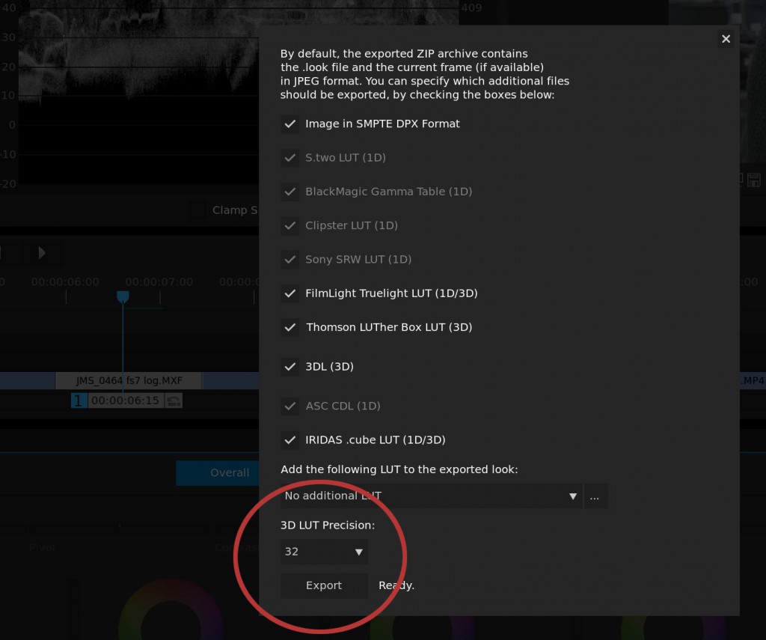Click the 00:00:07:00 timeline ruler label
The image size is (766, 640).
(159, 282)
